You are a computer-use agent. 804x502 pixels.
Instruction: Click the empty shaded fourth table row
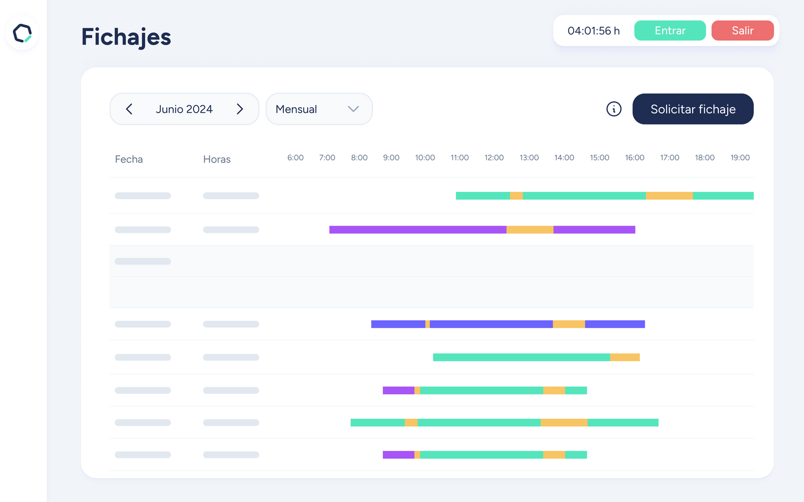(431, 292)
